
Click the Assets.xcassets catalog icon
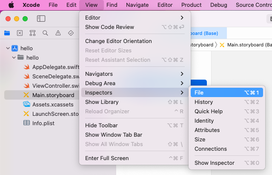coord(26,104)
